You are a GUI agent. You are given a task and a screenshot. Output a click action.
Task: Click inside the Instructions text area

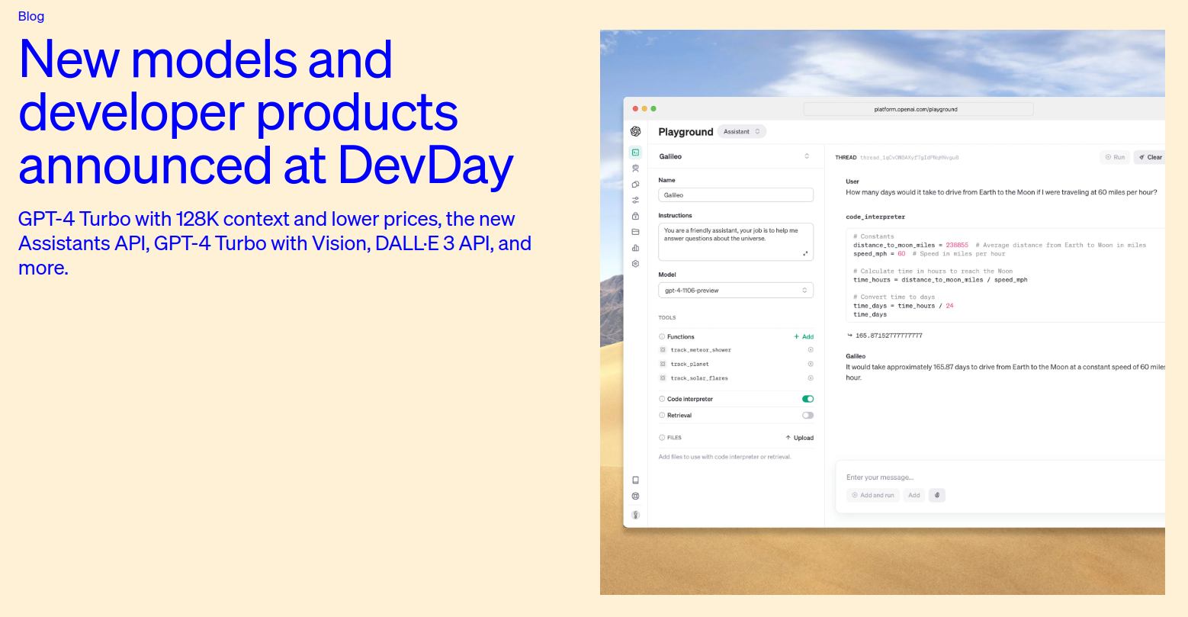[736, 242]
